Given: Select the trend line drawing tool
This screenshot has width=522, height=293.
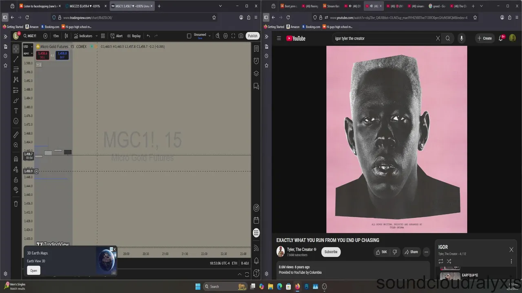Looking at the screenshot, I should [x=16, y=59].
